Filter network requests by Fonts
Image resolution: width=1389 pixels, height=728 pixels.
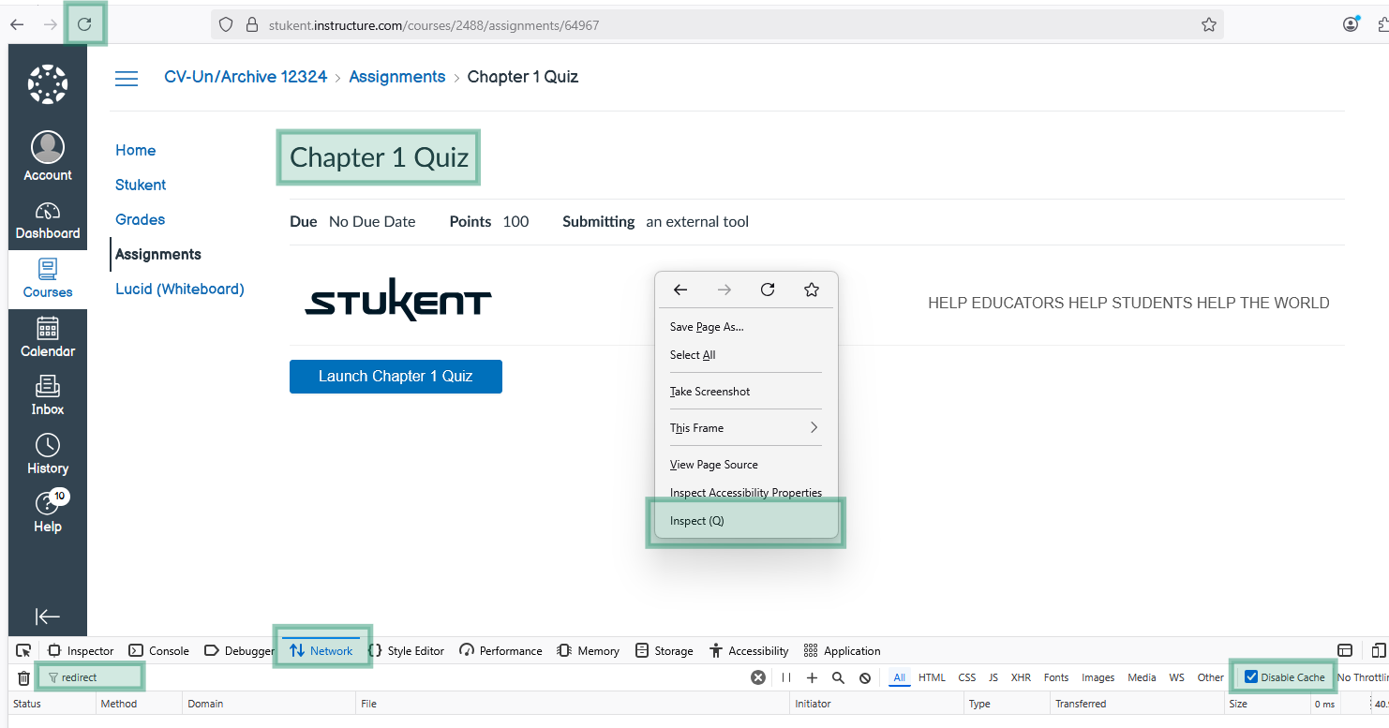tap(1056, 677)
